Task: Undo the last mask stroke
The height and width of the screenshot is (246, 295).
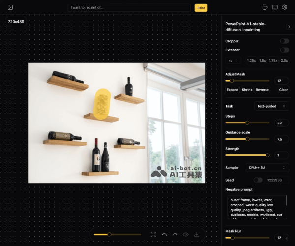Action: click(164, 235)
